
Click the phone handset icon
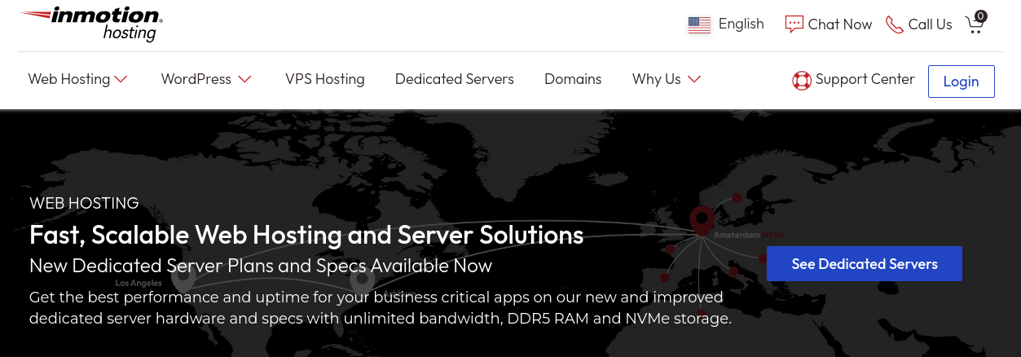[x=895, y=24]
